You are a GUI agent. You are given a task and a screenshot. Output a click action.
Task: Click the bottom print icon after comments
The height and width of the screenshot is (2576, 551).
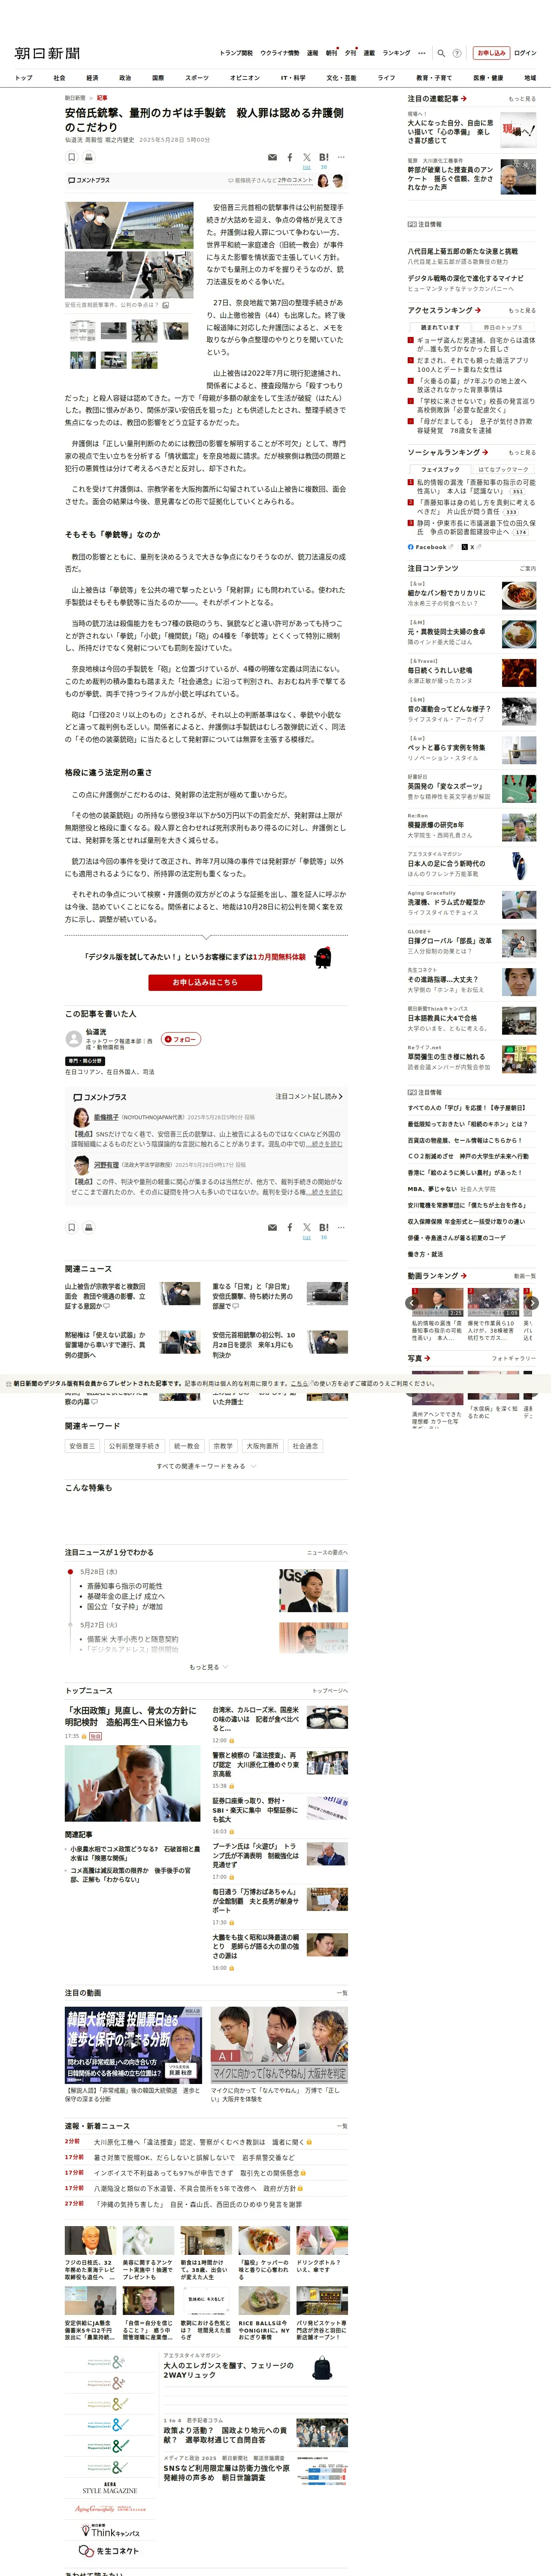point(89,1227)
